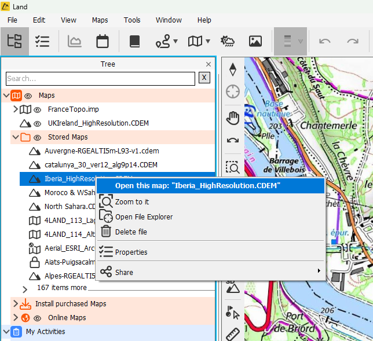
Task: Select the hand pan tool
Action: point(233,118)
